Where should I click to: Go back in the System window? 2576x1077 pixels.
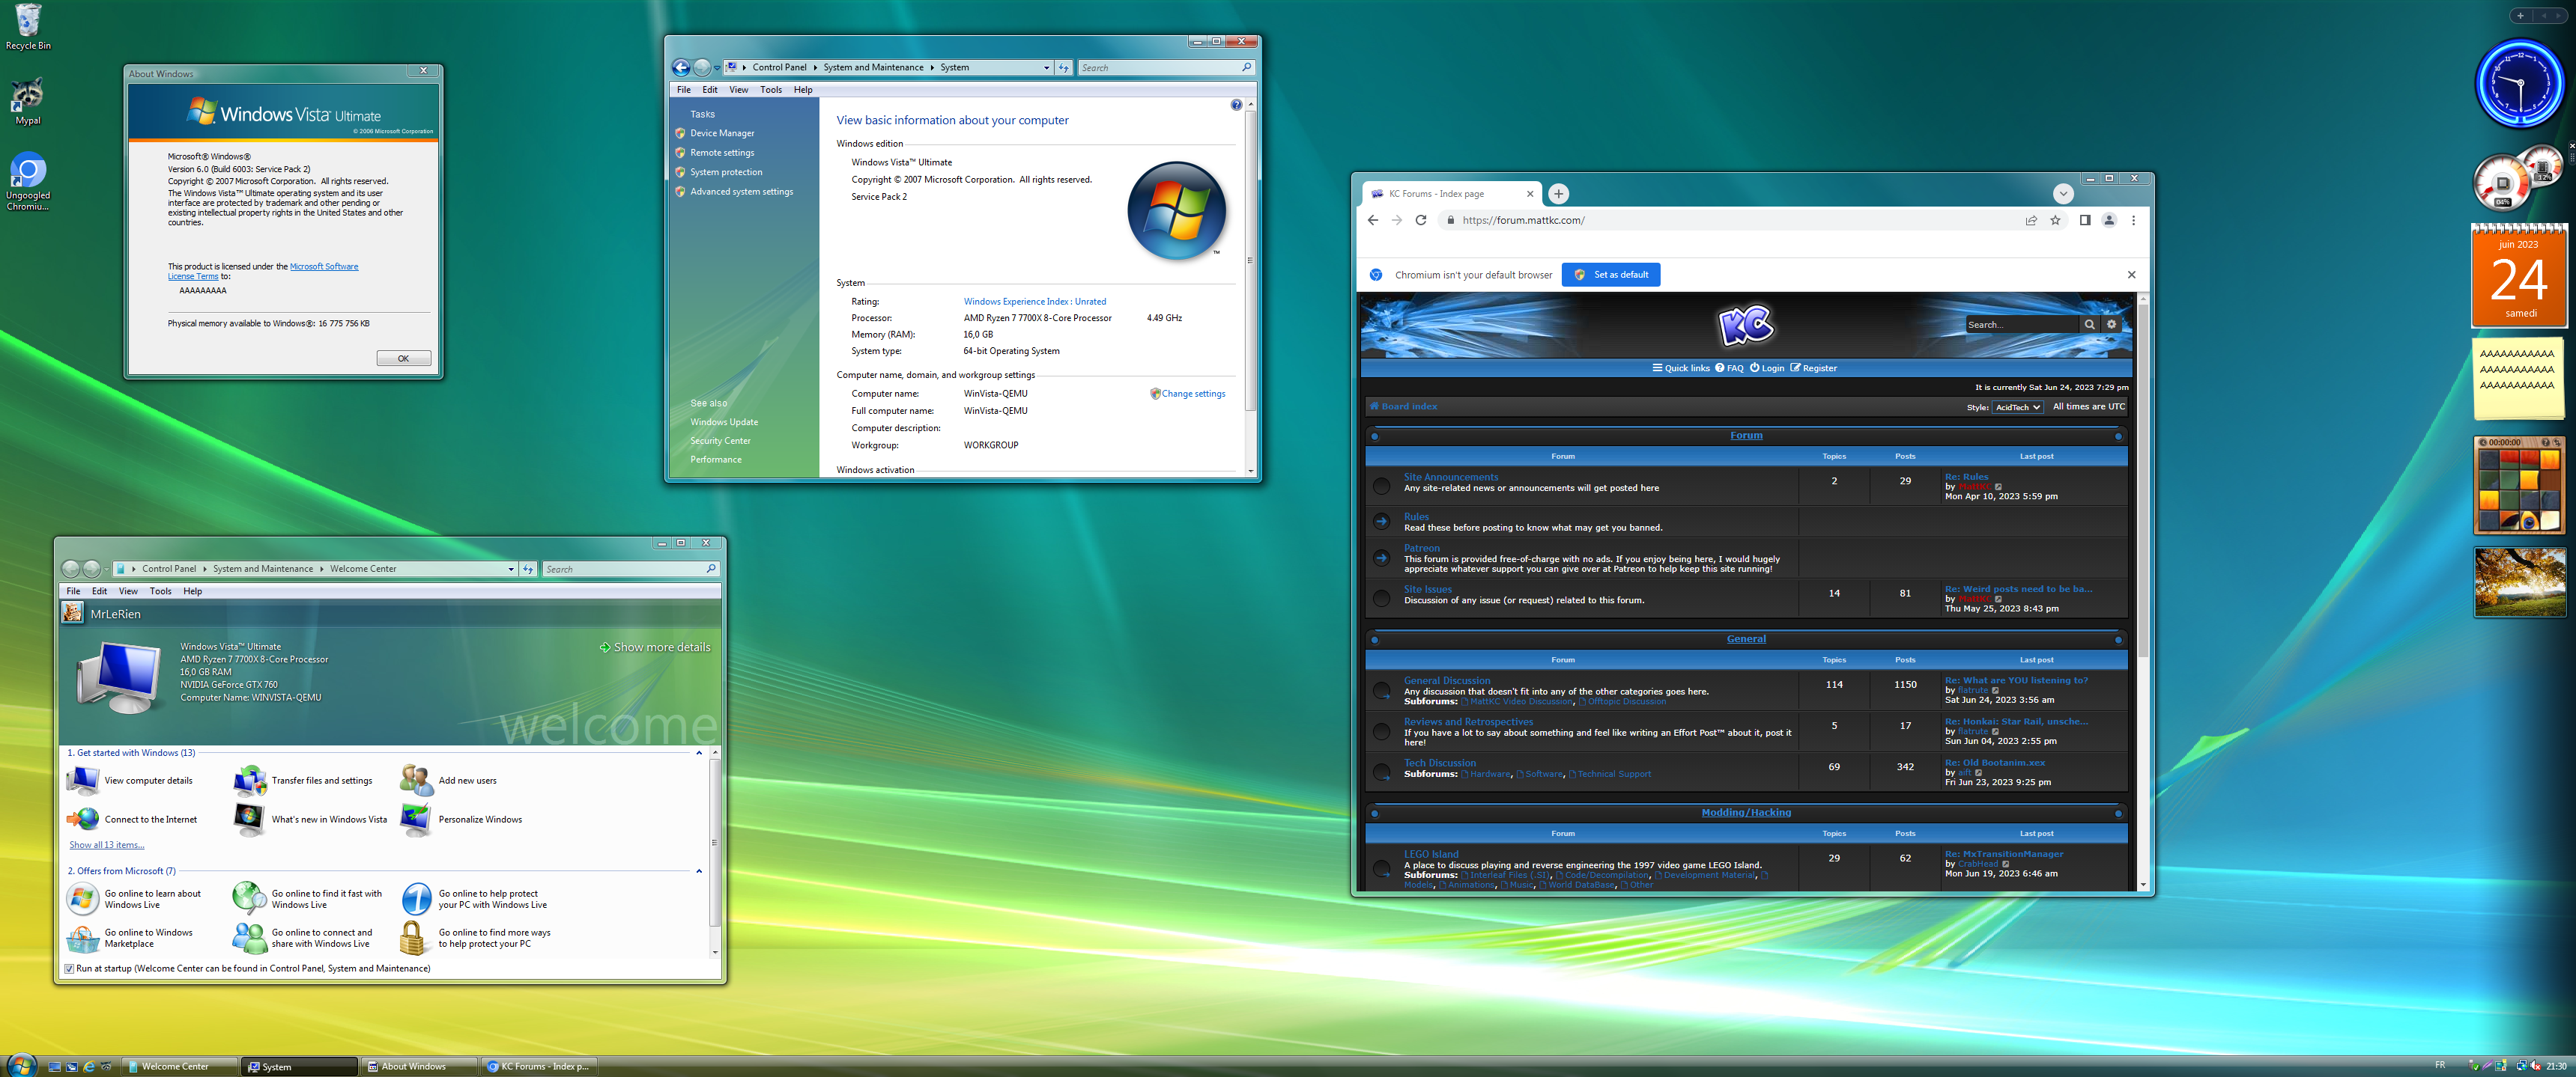(x=681, y=68)
